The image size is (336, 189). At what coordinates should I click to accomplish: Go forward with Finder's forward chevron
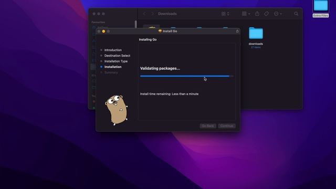pos(153,14)
